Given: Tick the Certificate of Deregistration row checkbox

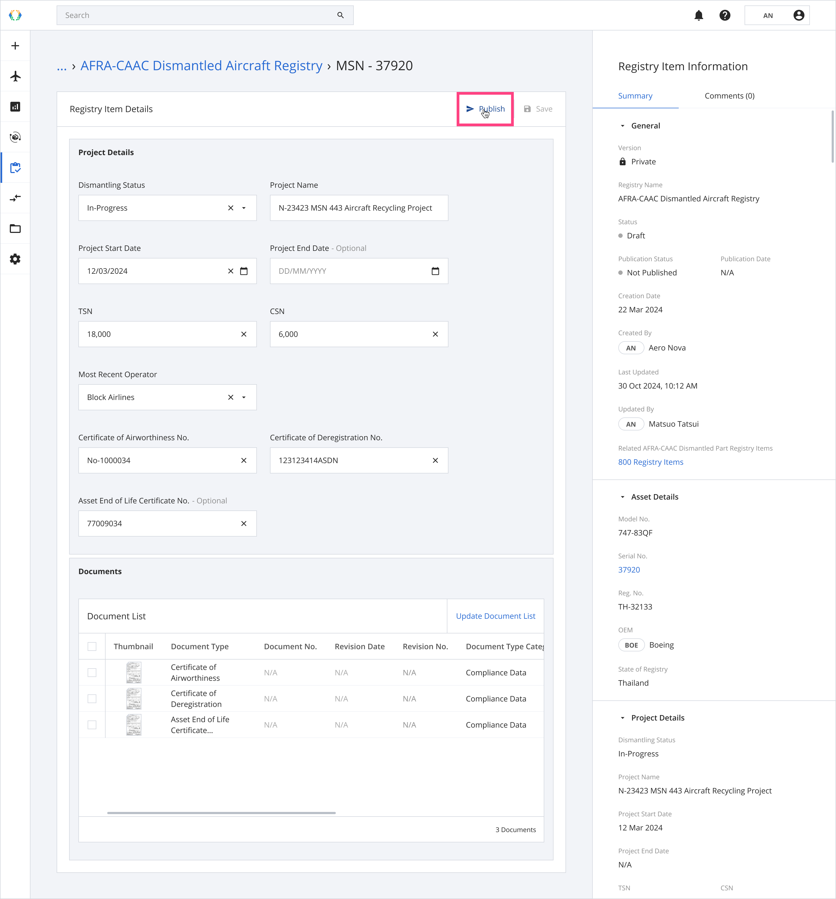Looking at the screenshot, I should pyautogui.click(x=92, y=699).
